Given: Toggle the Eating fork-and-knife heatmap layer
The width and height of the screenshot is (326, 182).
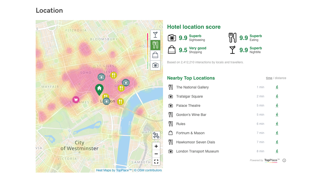Looking at the screenshot, I should click(x=155, y=45).
